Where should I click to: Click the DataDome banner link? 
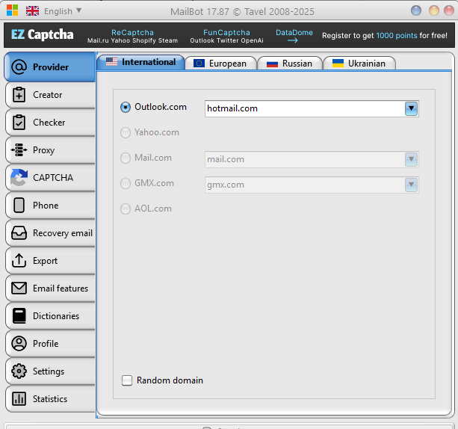point(294,32)
